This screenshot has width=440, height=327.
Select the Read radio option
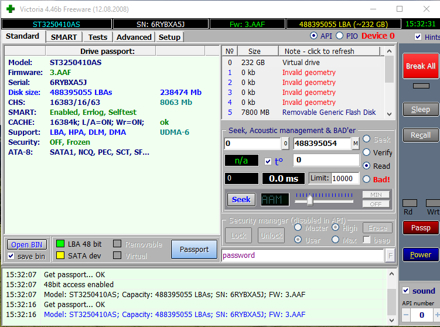(x=367, y=166)
